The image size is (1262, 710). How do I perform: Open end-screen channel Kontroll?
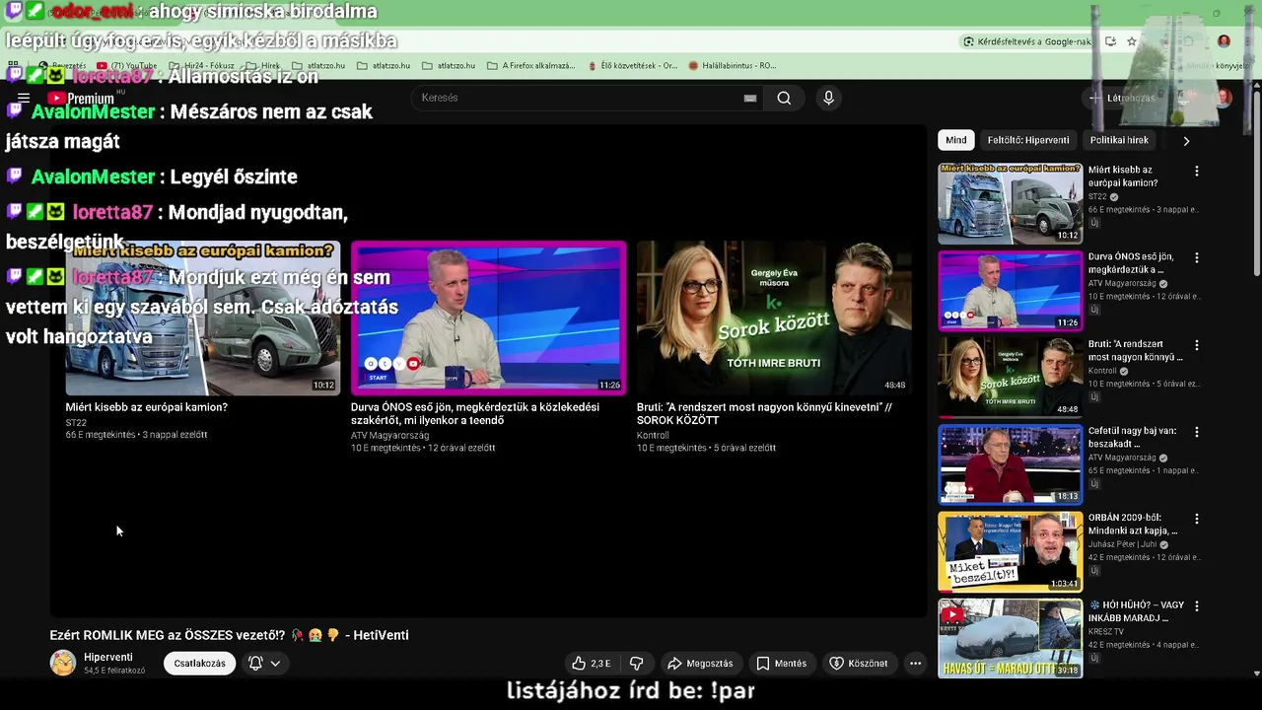click(x=653, y=436)
